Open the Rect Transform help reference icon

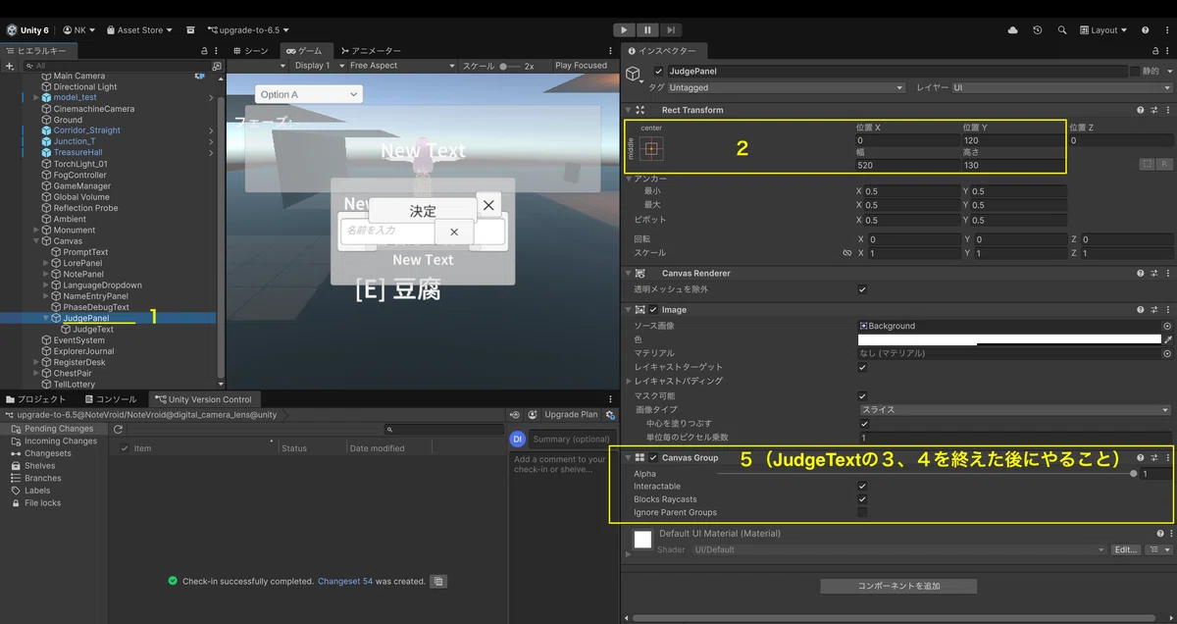(1140, 110)
